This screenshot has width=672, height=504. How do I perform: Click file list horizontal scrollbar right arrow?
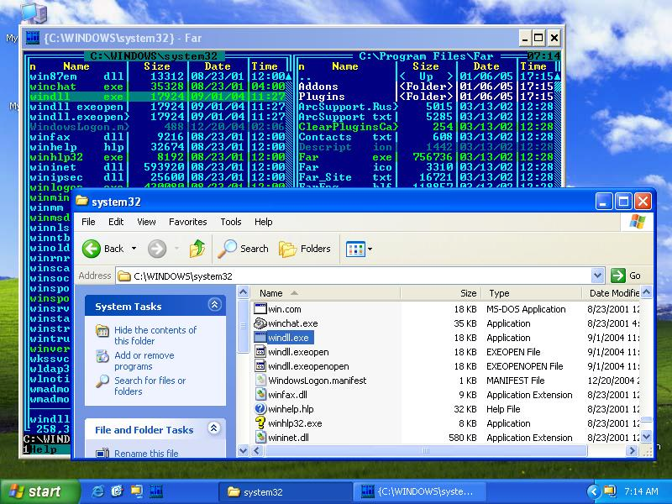pos(631,450)
